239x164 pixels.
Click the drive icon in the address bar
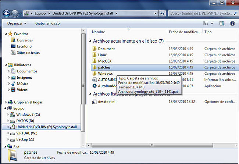coord(26,13)
